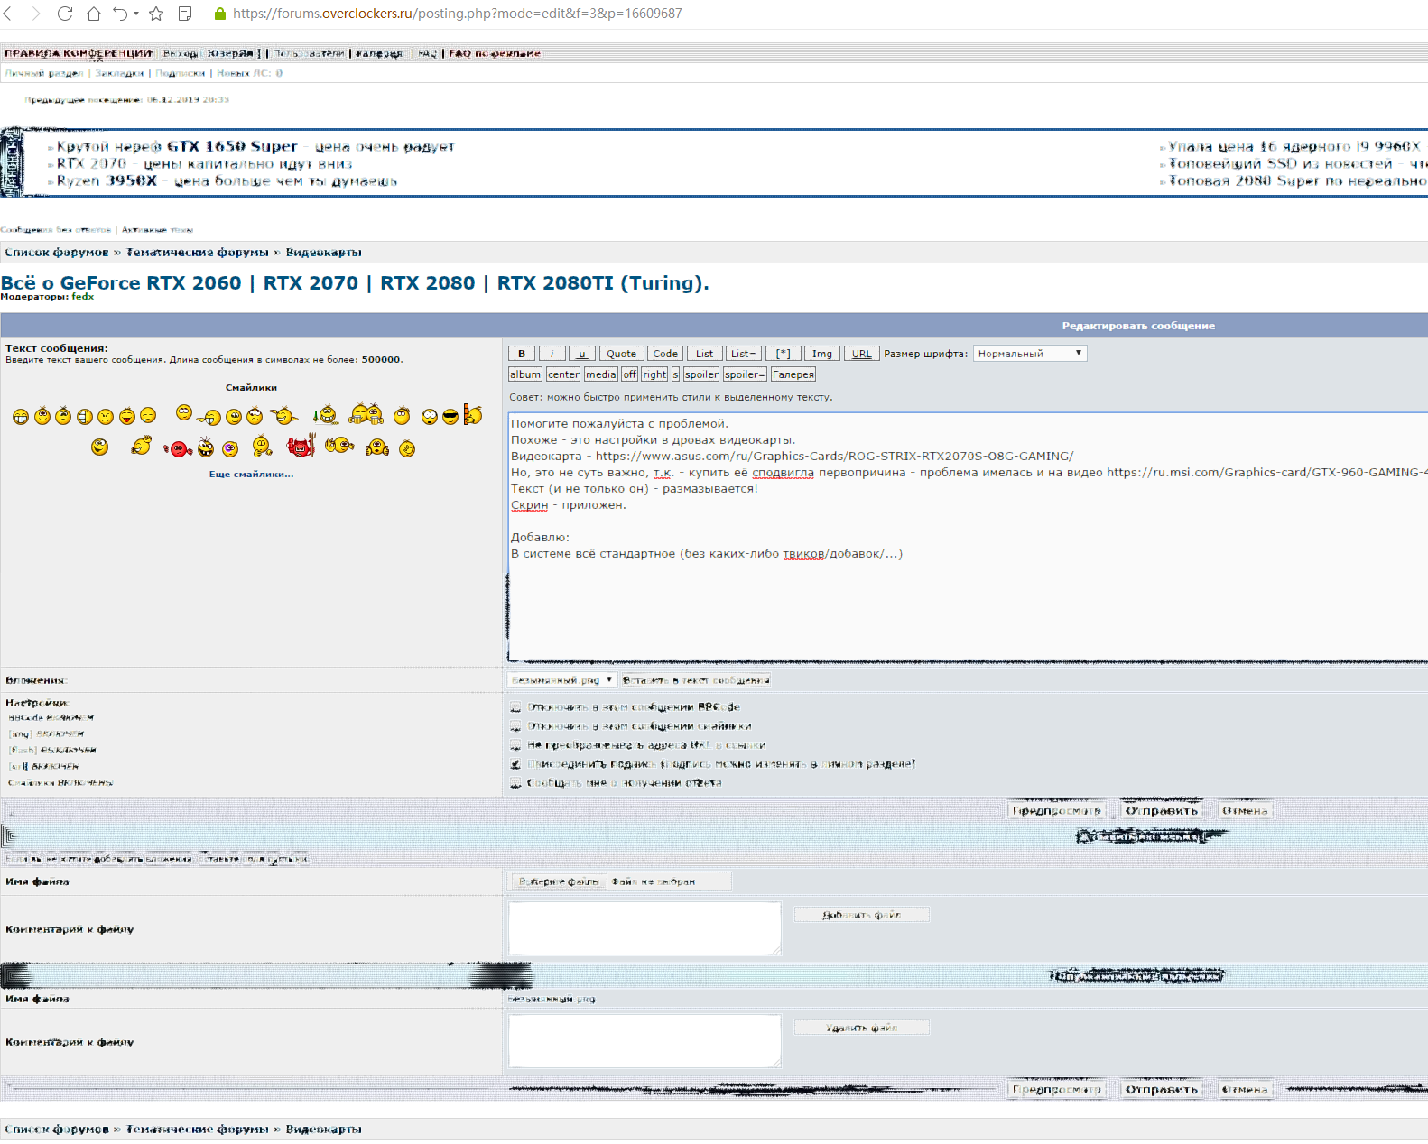1428x1144 pixels.
Task: Toggle the do not convert URLs to links checkbox
Action: [515, 745]
